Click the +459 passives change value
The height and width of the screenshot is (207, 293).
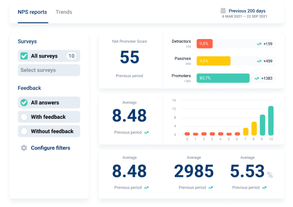268,61
